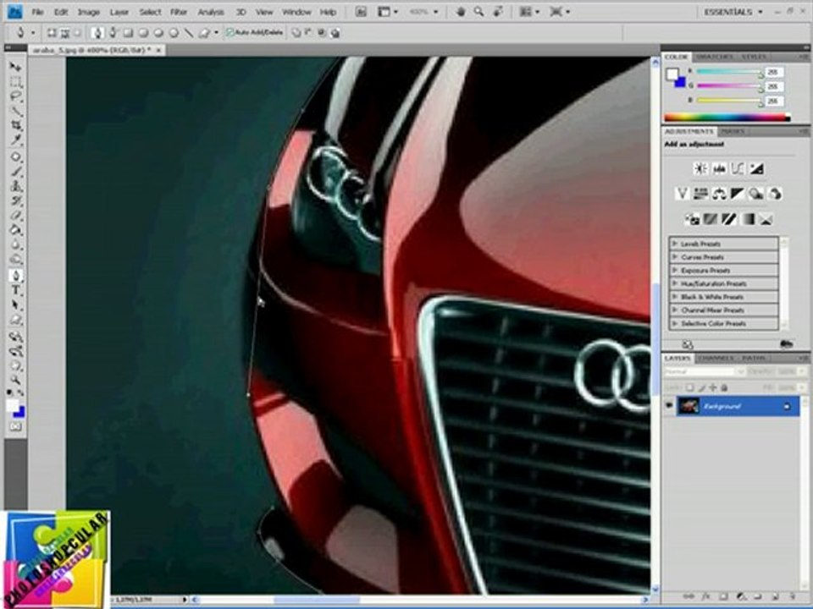The height and width of the screenshot is (609, 813).
Task: Pick the Rectangle shape in options bar
Action: pos(128,33)
